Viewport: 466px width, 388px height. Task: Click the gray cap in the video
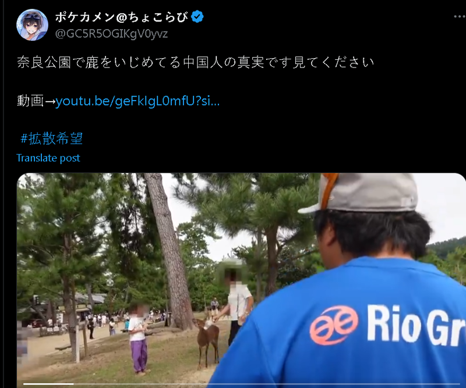360,193
